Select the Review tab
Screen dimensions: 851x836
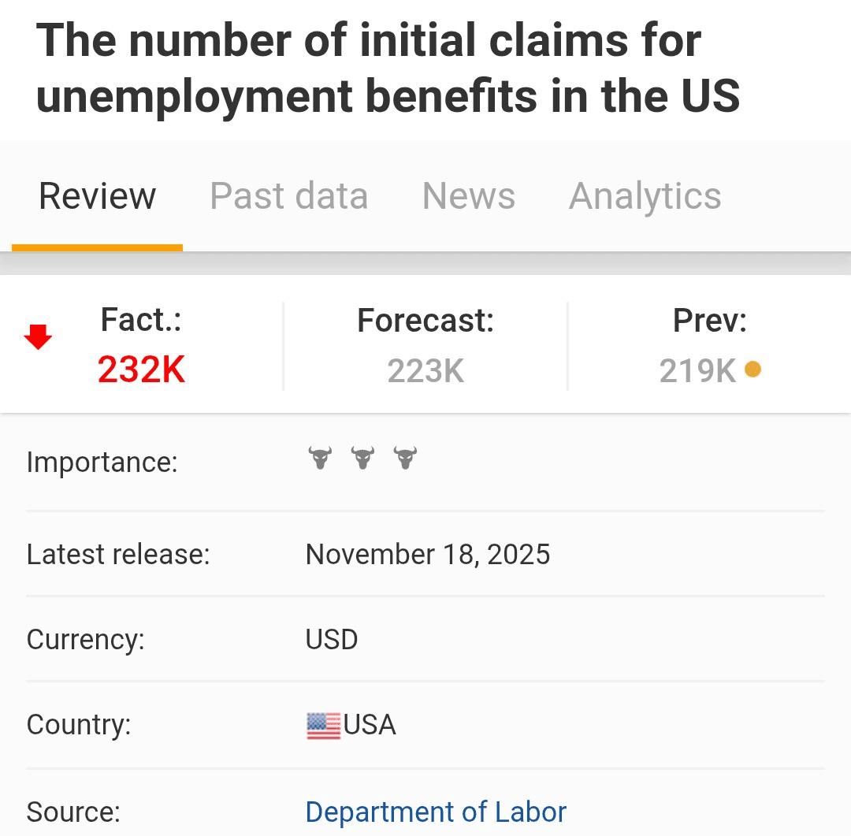(98, 196)
